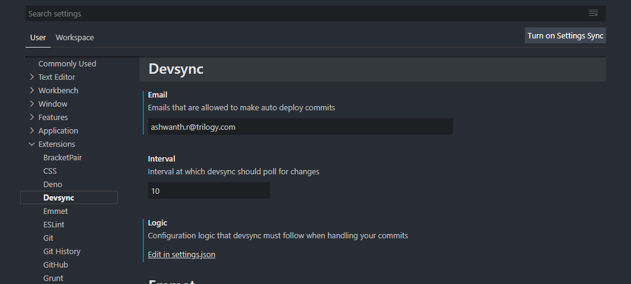The width and height of the screenshot is (631, 284).
Task: Click the Email setting title
Action: 157,94
